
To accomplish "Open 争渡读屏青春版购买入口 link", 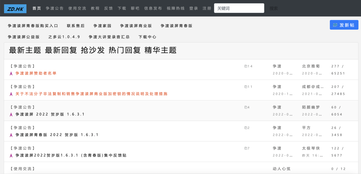I will [x=33, y=26].
